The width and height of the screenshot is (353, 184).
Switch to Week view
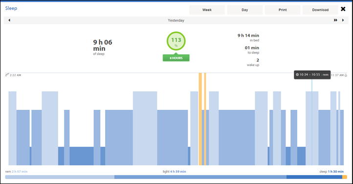tap(207, 10)
